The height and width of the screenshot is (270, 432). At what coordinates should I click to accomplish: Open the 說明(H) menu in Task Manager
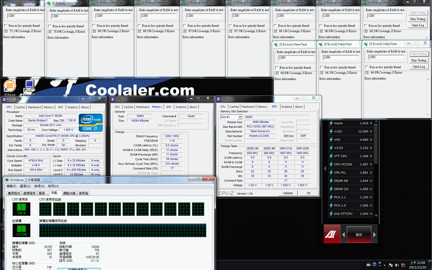[53, 186]
